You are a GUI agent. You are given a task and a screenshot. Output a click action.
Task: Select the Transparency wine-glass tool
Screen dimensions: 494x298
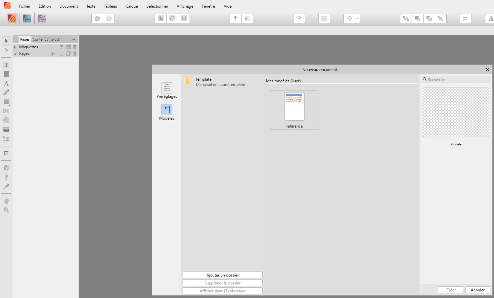point(6,177)
